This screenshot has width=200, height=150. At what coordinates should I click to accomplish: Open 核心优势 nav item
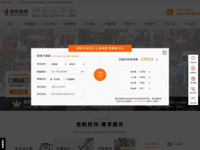[x=50, y=24]
